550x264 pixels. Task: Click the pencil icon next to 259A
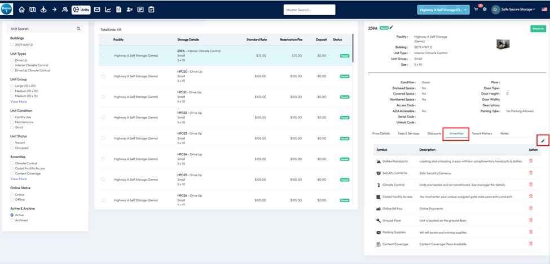coord(391,28)
